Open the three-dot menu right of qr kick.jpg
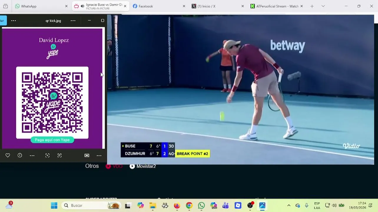 (73, 21)
